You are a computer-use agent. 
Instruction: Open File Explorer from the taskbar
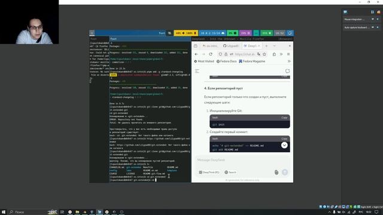[77, 212]
